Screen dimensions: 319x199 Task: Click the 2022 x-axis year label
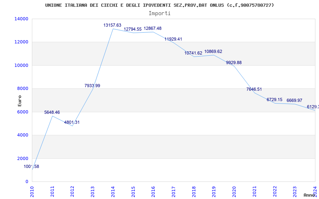click(x=275, y=191)
